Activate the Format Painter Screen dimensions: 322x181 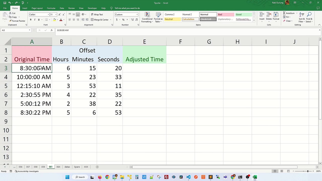point(17,21)
